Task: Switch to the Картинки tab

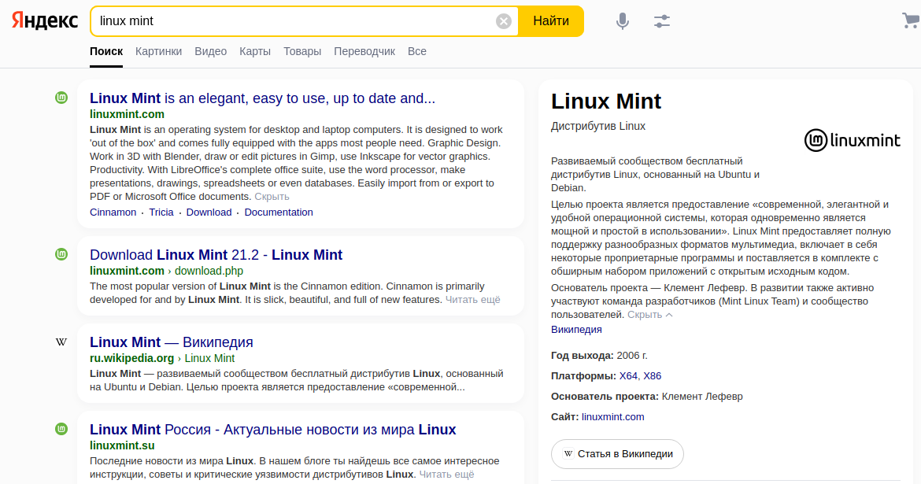Action: point(158,51)
